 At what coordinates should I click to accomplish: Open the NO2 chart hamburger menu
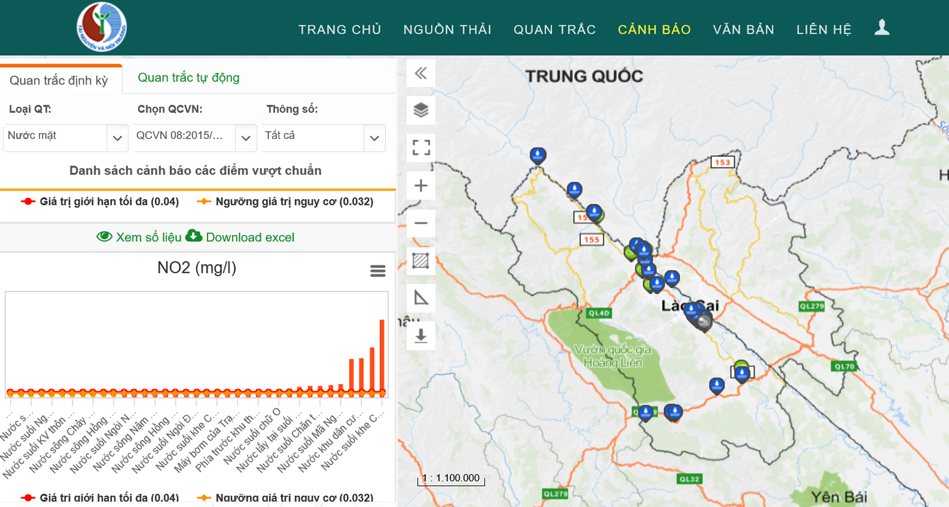point(378,271)
